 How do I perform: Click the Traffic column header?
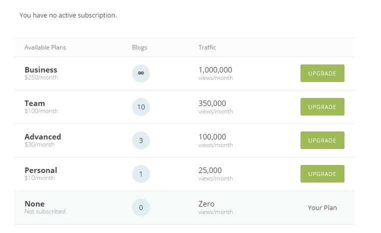pyautogui.click(x=207, y=47)
